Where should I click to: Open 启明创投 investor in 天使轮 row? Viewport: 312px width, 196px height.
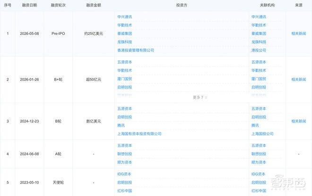point(124,182)
